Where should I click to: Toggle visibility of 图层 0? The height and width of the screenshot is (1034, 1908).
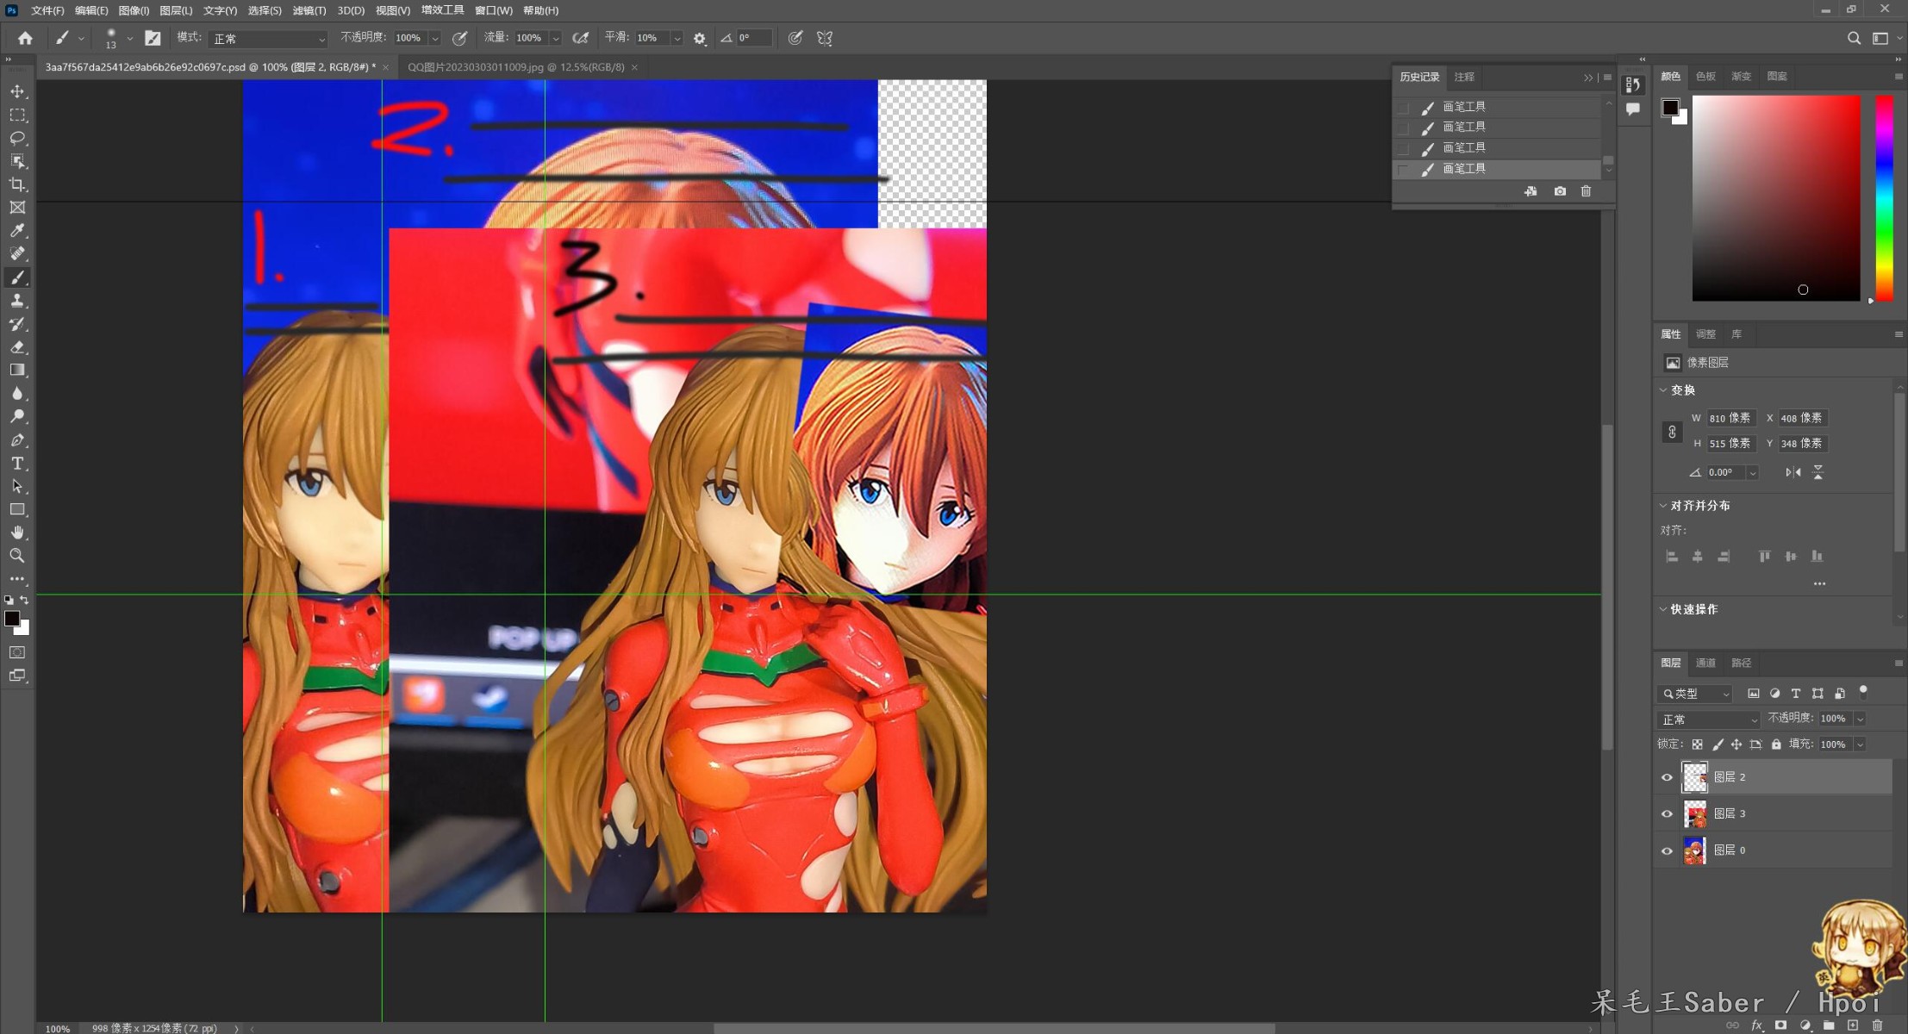click(1667, 850)
